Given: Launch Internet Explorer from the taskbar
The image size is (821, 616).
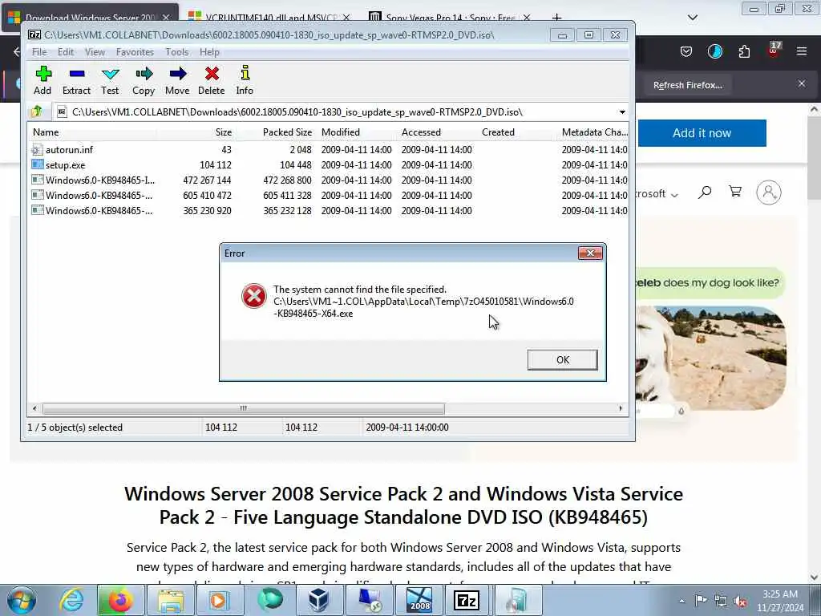Looking at the screenshot, I should [71, 600].
